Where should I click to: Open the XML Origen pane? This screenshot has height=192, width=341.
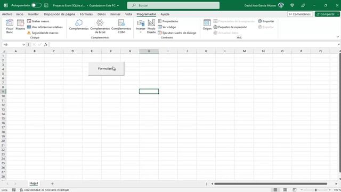[207, 25]
